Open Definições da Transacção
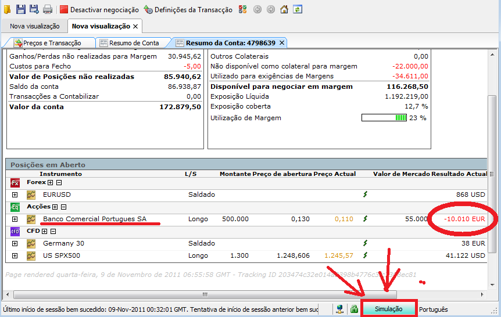 click(x=188, y=9)
